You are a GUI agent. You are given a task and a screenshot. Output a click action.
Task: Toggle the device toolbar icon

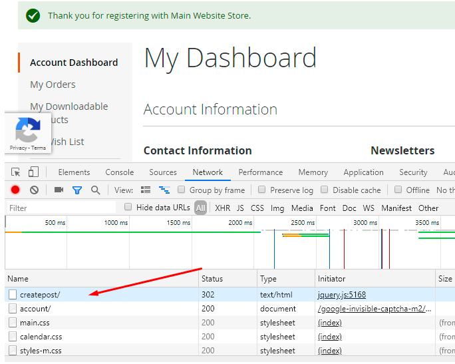[33, 172]
